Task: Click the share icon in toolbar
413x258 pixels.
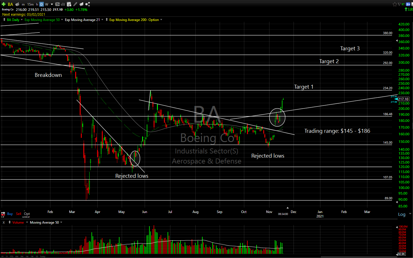Action: tap(88, 4)
